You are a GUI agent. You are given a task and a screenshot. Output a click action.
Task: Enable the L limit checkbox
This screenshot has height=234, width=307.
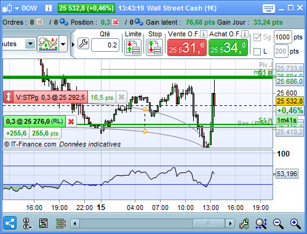pyautogui.click(x=257, y=52)
